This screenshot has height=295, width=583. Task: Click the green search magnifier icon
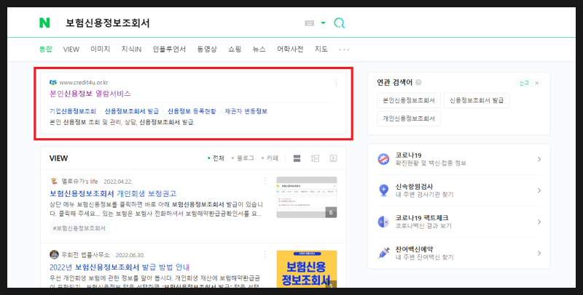339,23
